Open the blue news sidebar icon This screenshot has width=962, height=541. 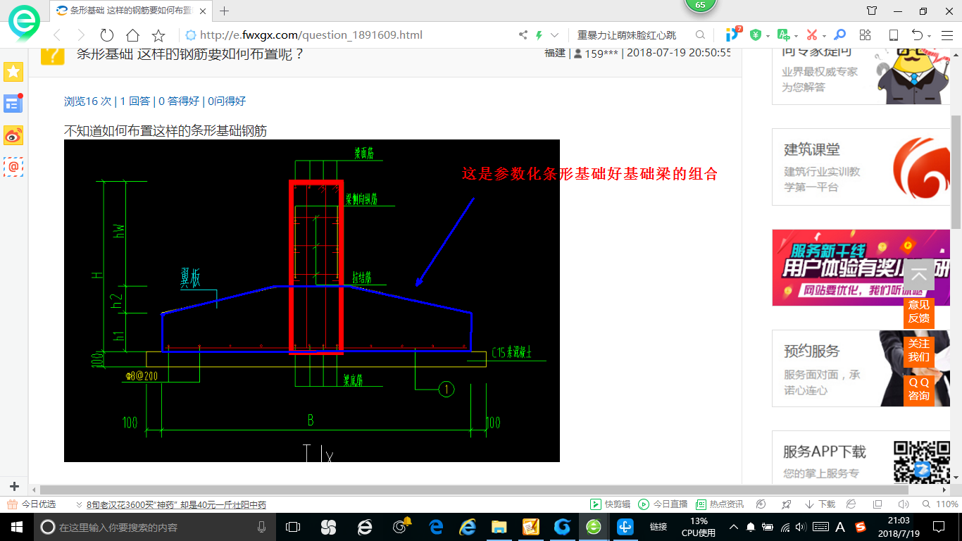13,103
